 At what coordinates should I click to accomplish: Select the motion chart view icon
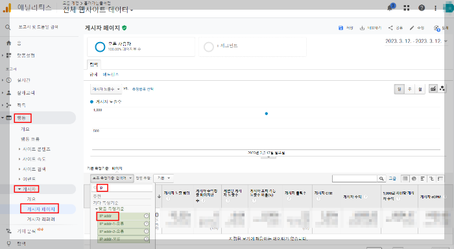click(x=442, y=89)
